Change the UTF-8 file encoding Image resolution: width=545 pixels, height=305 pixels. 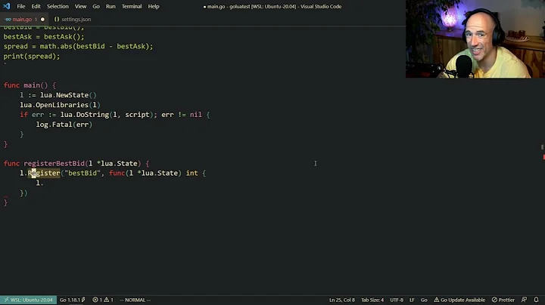point(397,300)
